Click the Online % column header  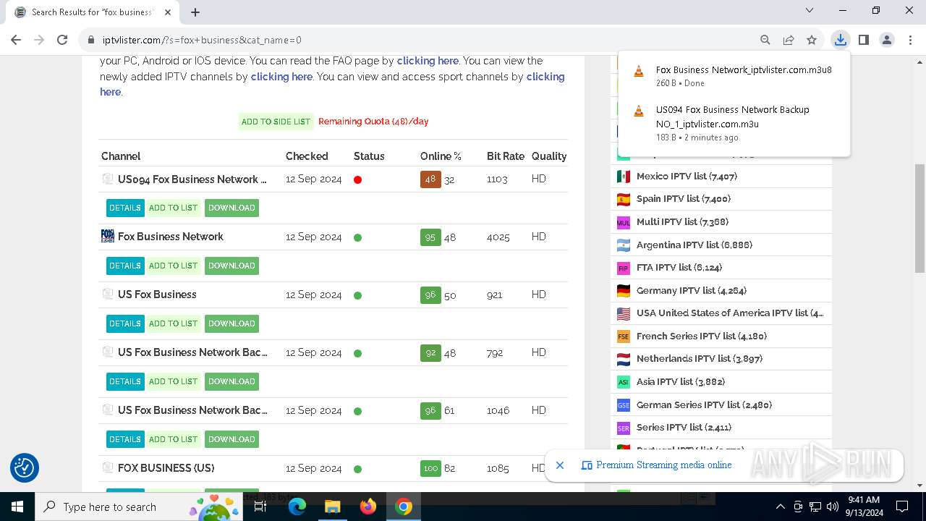tap(441, 156)
